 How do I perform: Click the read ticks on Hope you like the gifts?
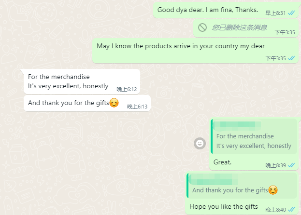(291, 210)
